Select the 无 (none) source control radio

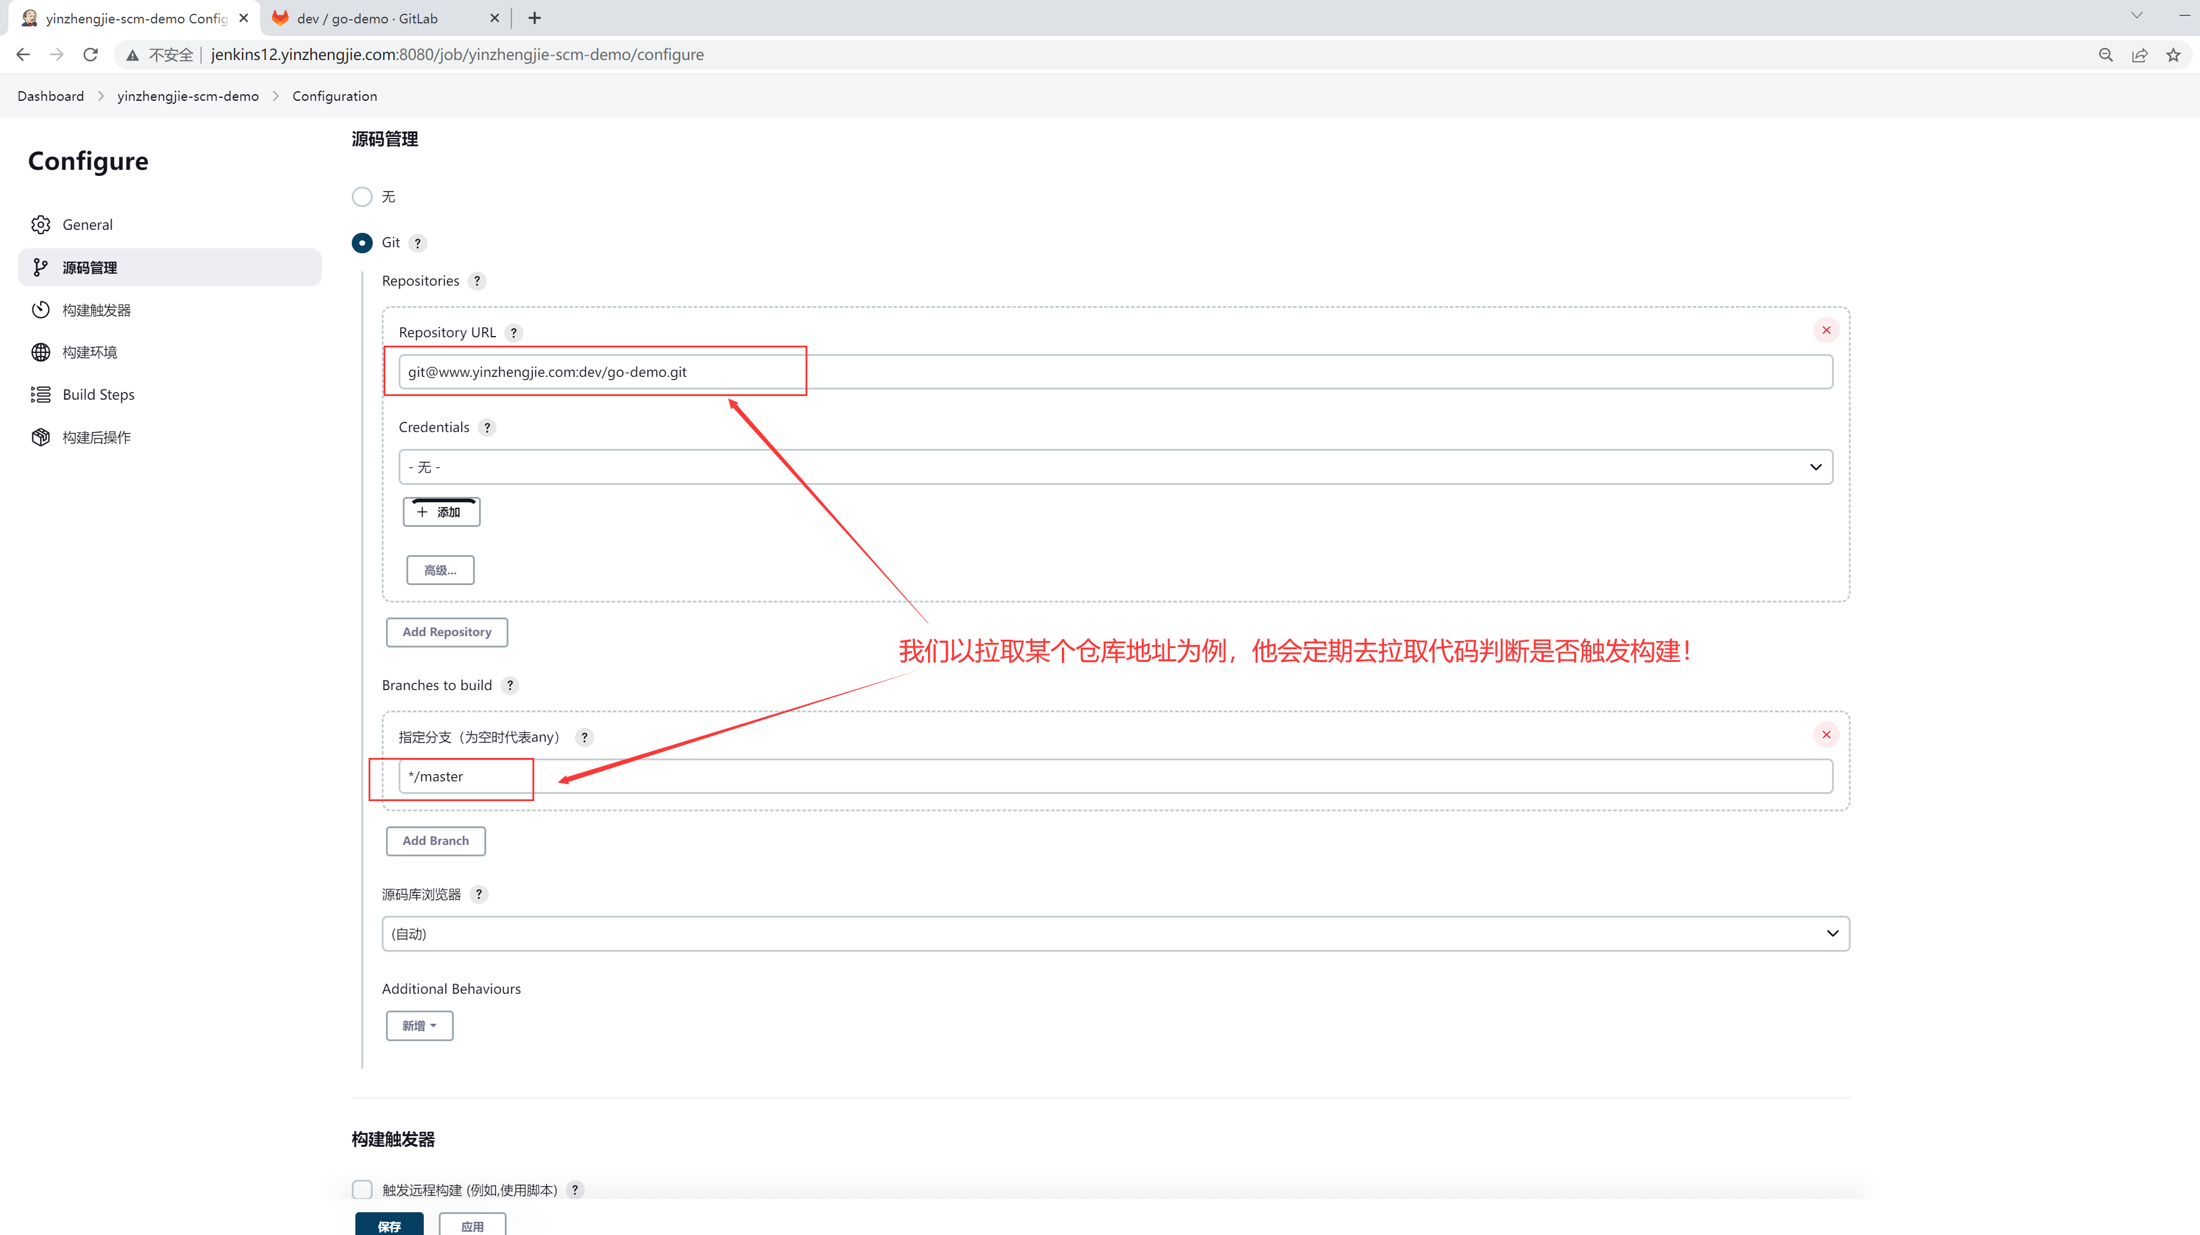tap(362, 197)
